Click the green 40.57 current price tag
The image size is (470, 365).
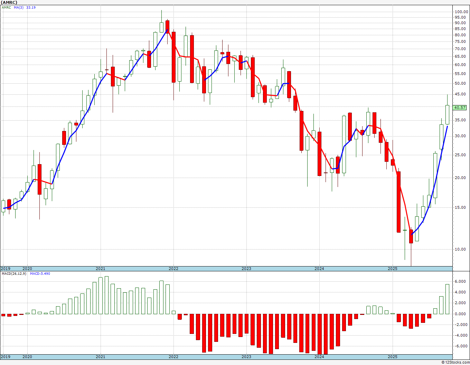[460, 107]
